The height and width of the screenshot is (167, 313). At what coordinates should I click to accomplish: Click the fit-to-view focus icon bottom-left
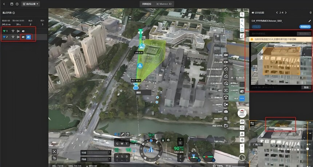(54, 151)
